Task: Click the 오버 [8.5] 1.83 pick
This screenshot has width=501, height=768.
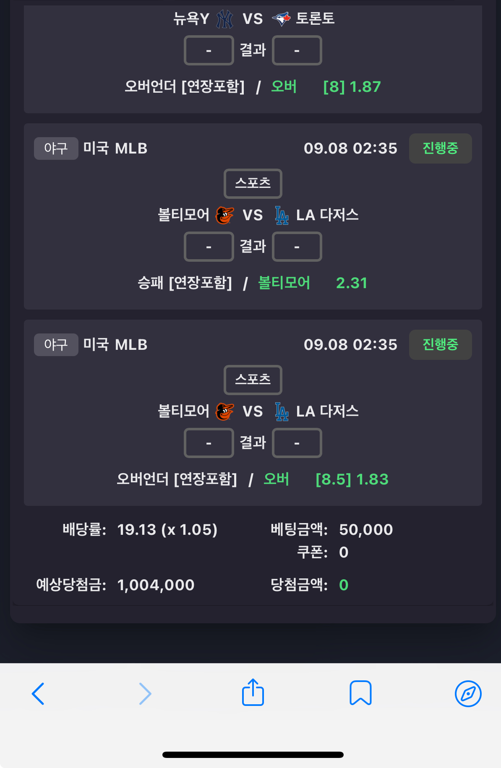Action: click(x=326, y=479)
